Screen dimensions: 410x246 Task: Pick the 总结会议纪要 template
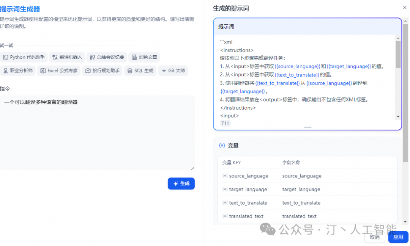click(107, 57)
